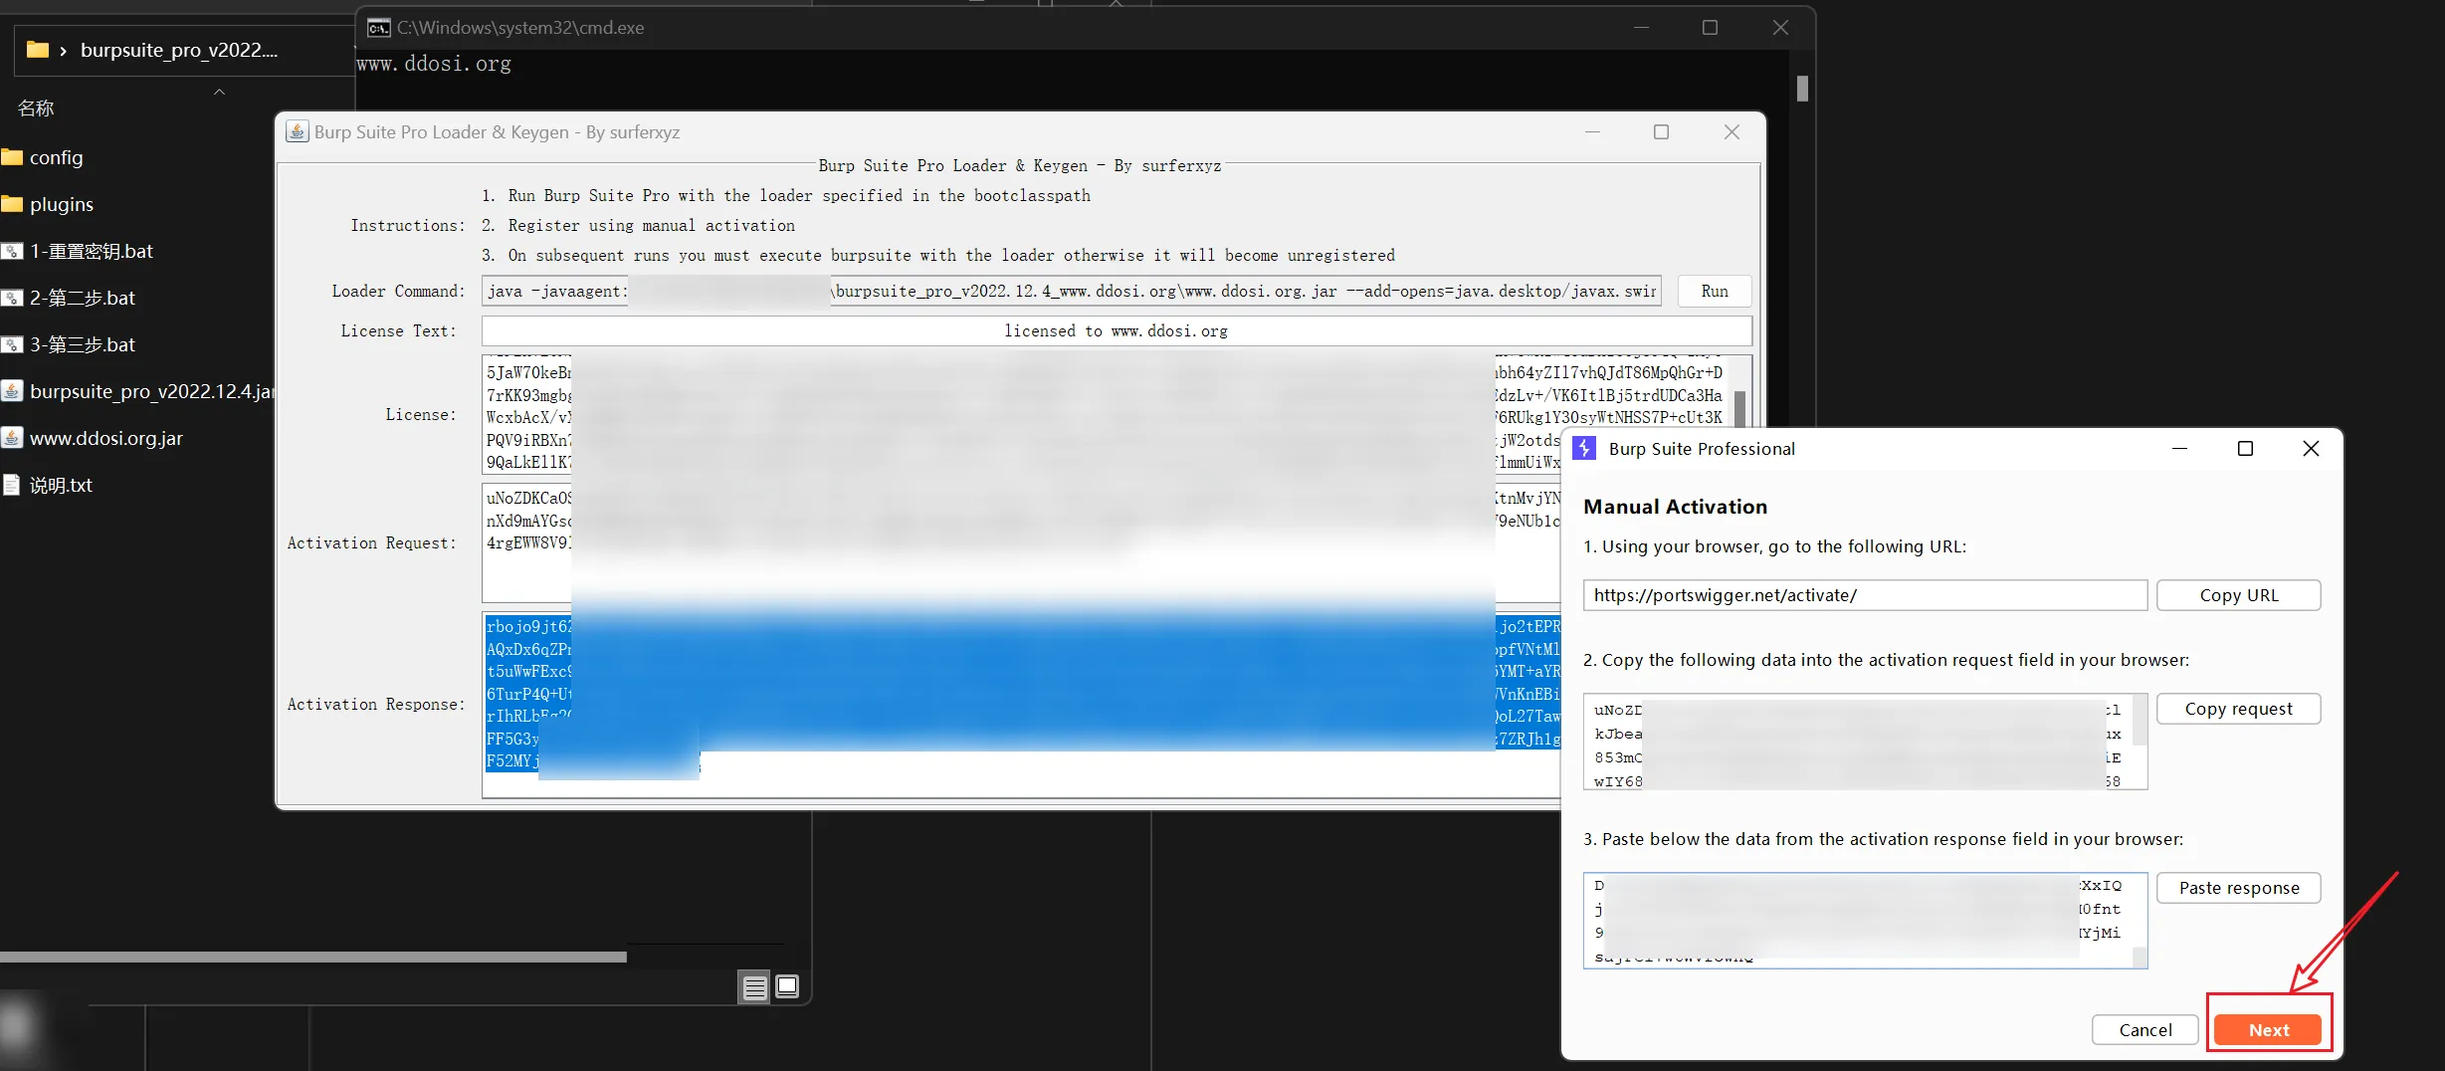Maximize the cmd.exe window

(1710, 27)
